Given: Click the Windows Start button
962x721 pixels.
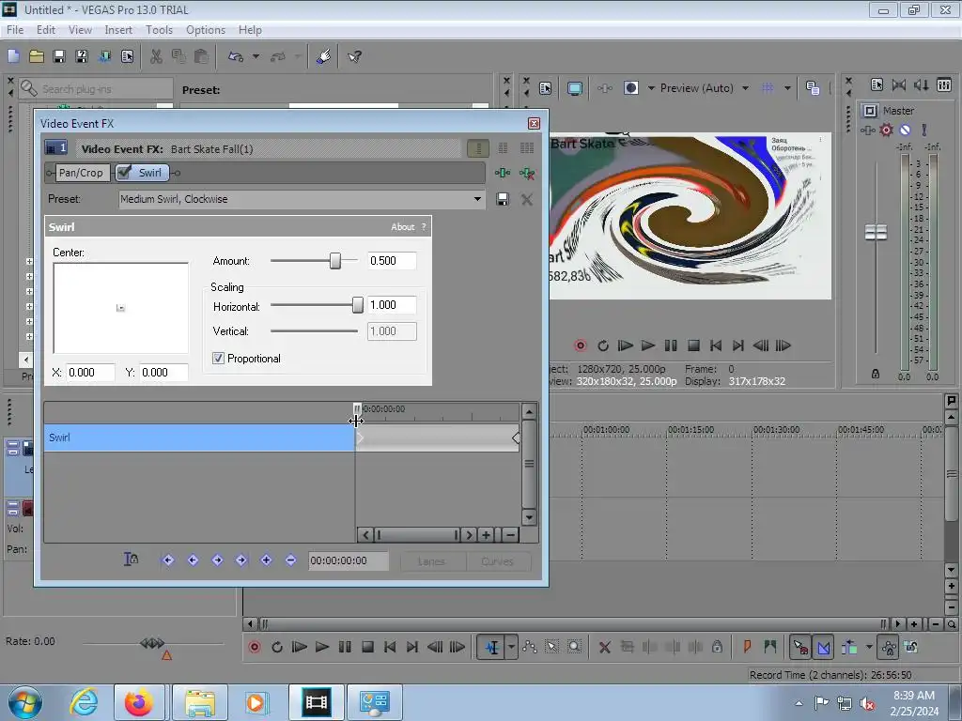Looking at the screenshot, I should [24, 702].
